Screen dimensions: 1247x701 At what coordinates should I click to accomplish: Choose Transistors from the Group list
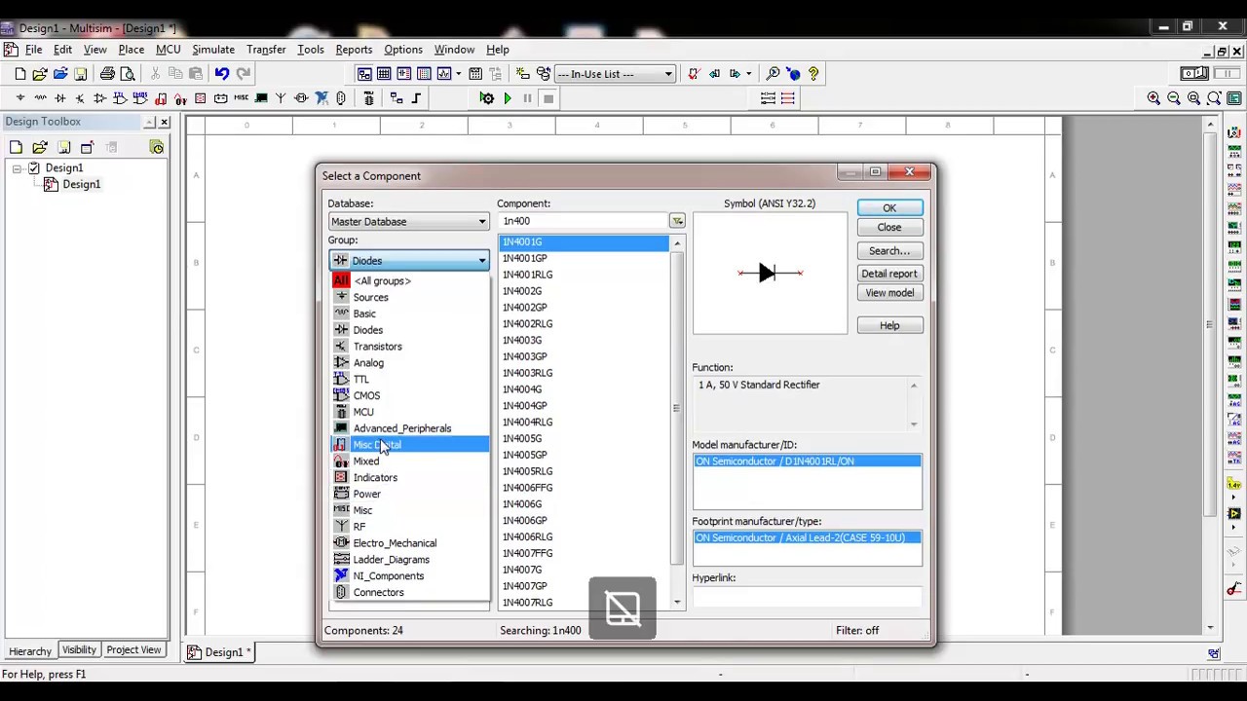[377, 347]
